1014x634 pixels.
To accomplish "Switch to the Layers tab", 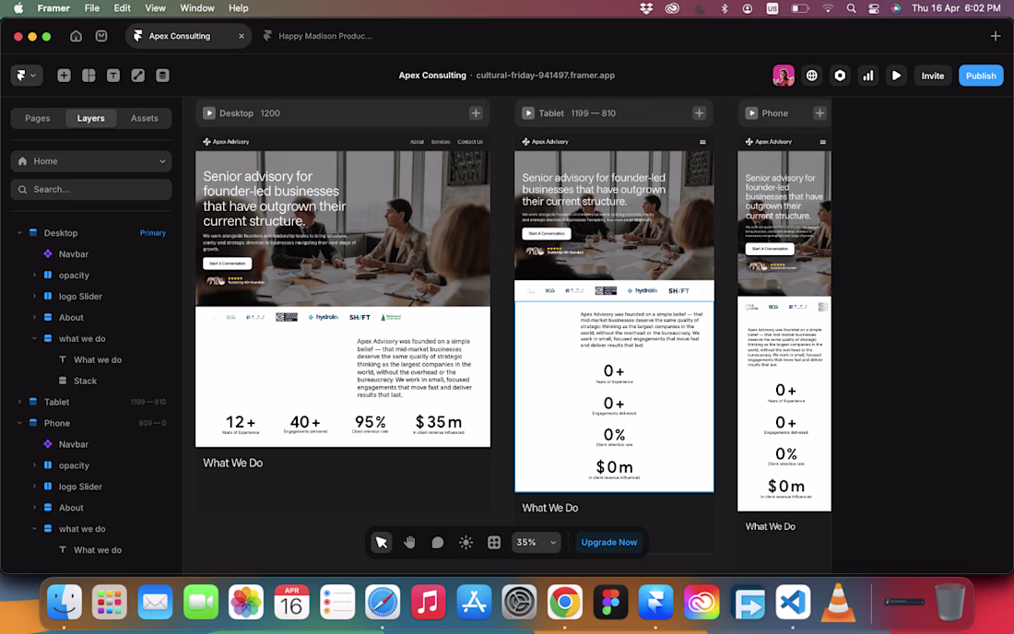I will point(90,118).
